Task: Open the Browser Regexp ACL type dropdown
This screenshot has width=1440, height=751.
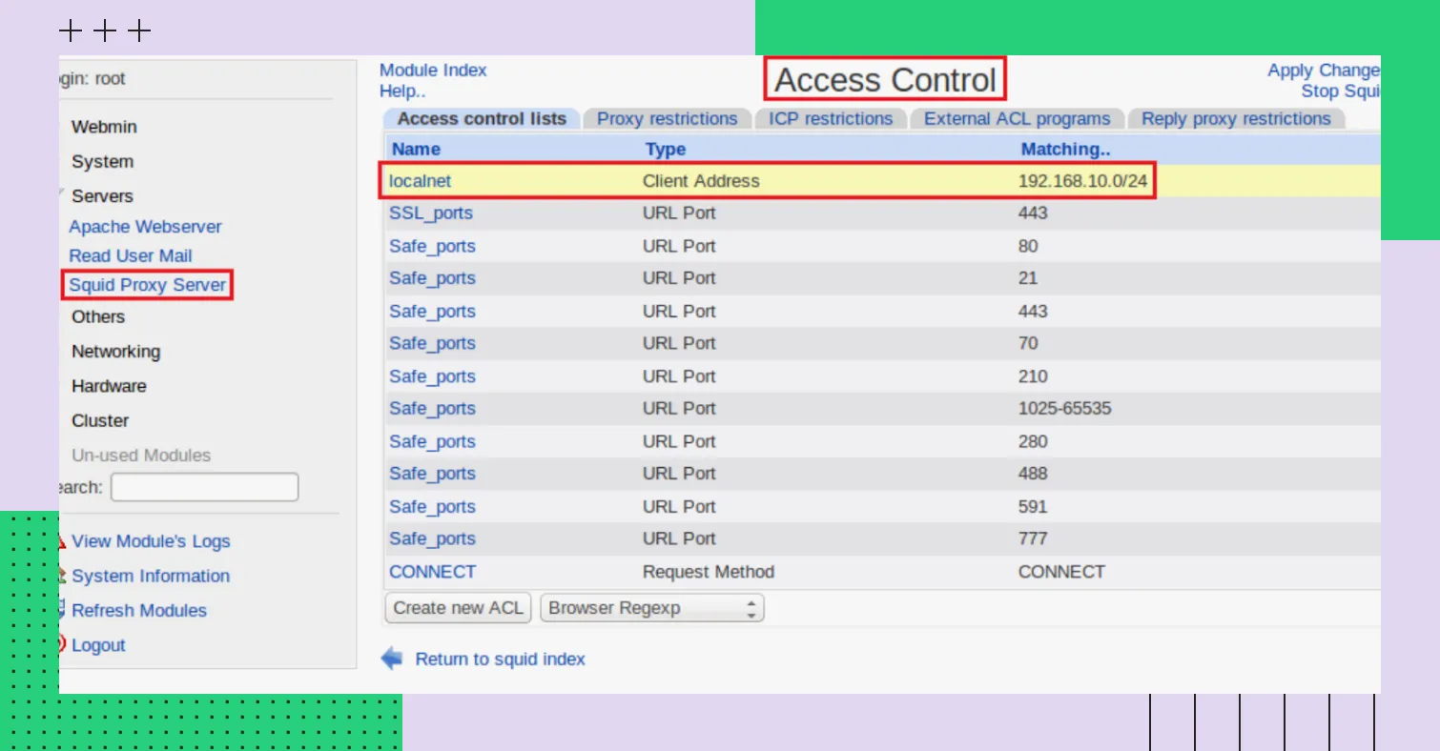Action: click(x=651, y=608)
